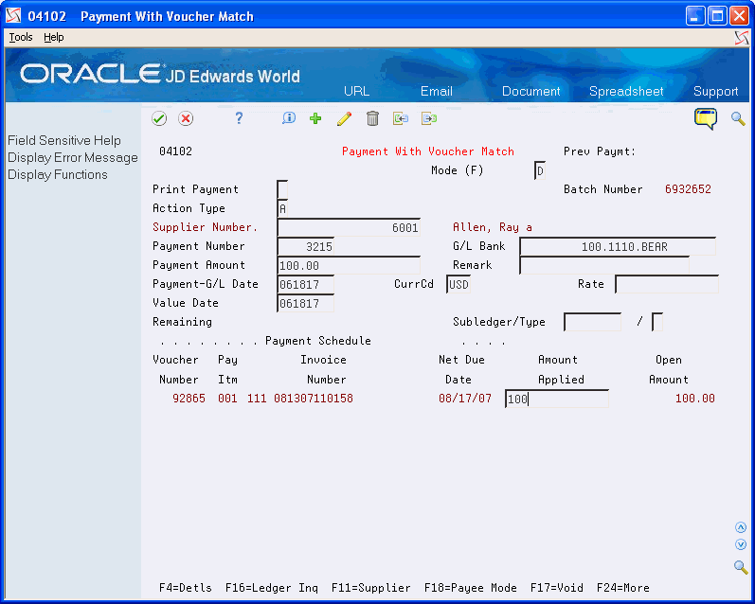
Task: Maximize the Payment With Voucher Match window
Action: [x=717, y=16]
